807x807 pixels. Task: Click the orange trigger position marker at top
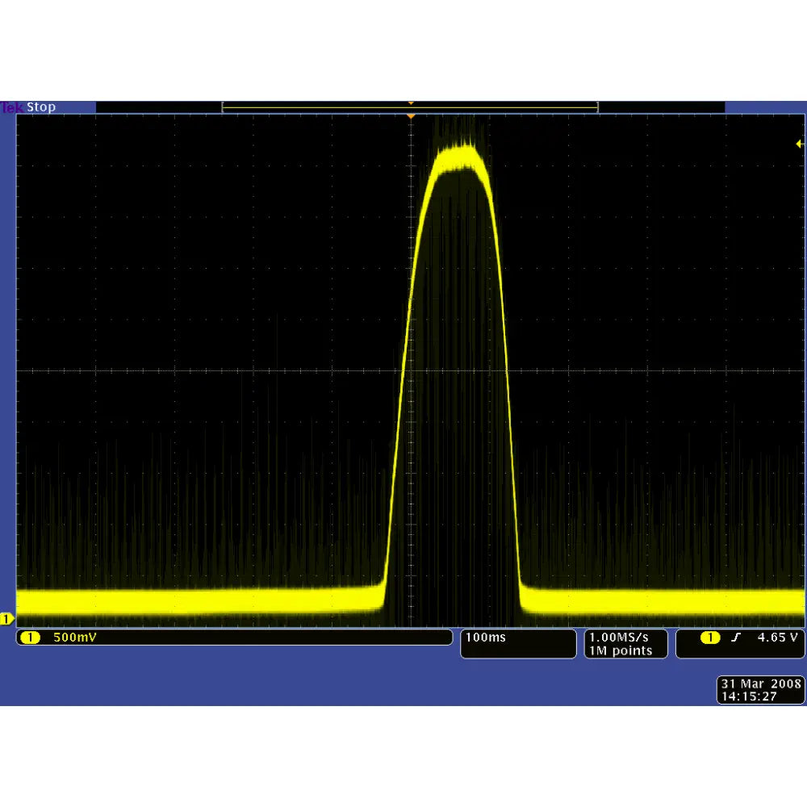coord(412,115)
